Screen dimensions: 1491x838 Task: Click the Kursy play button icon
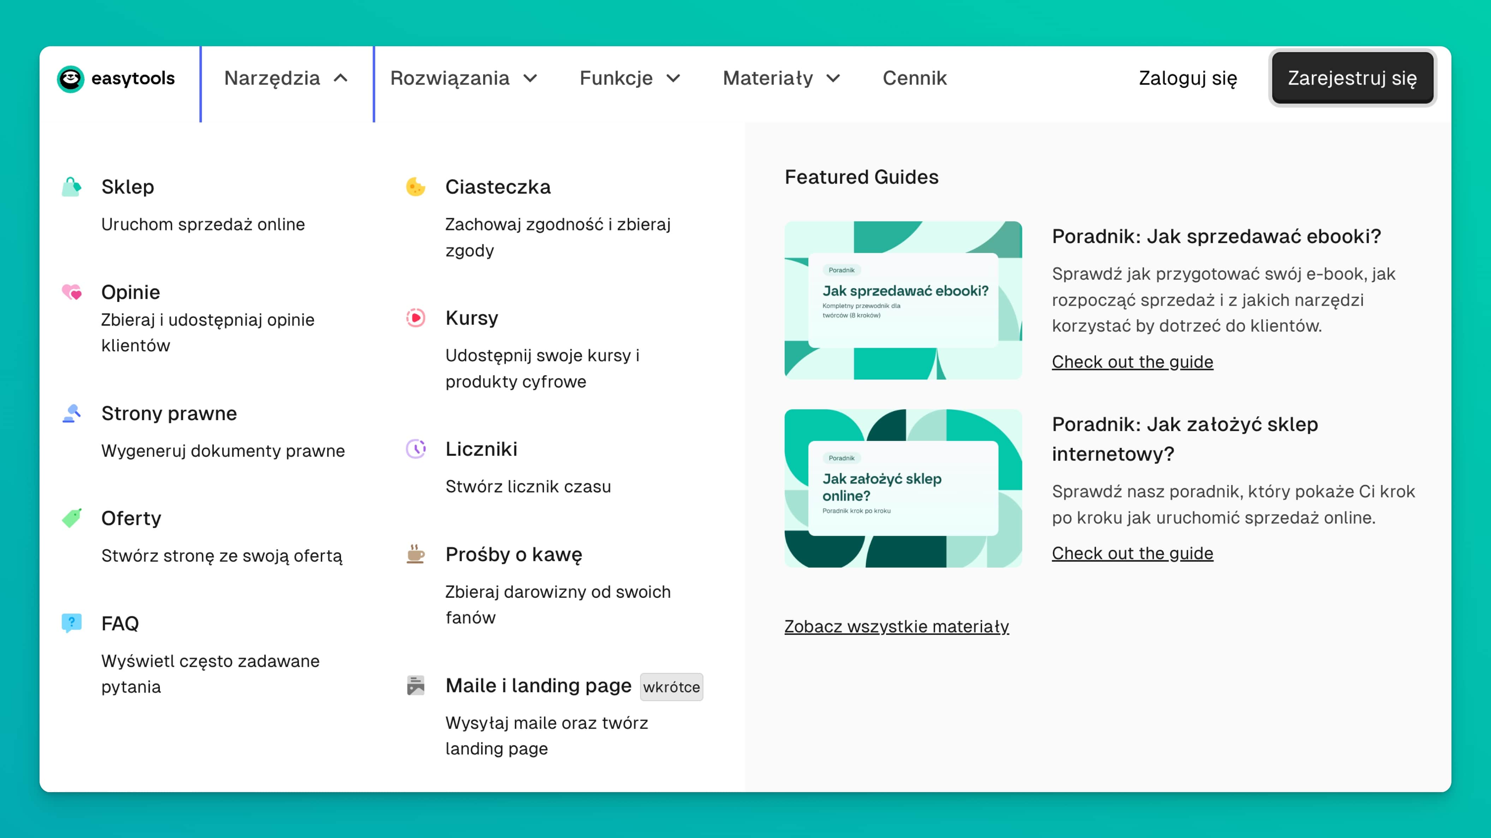[x=415, y=318]
